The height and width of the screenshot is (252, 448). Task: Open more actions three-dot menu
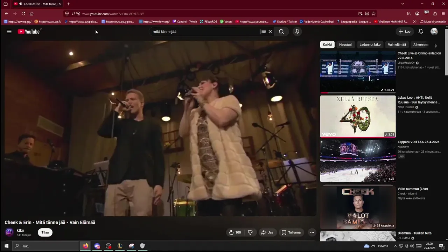(312, 232)
